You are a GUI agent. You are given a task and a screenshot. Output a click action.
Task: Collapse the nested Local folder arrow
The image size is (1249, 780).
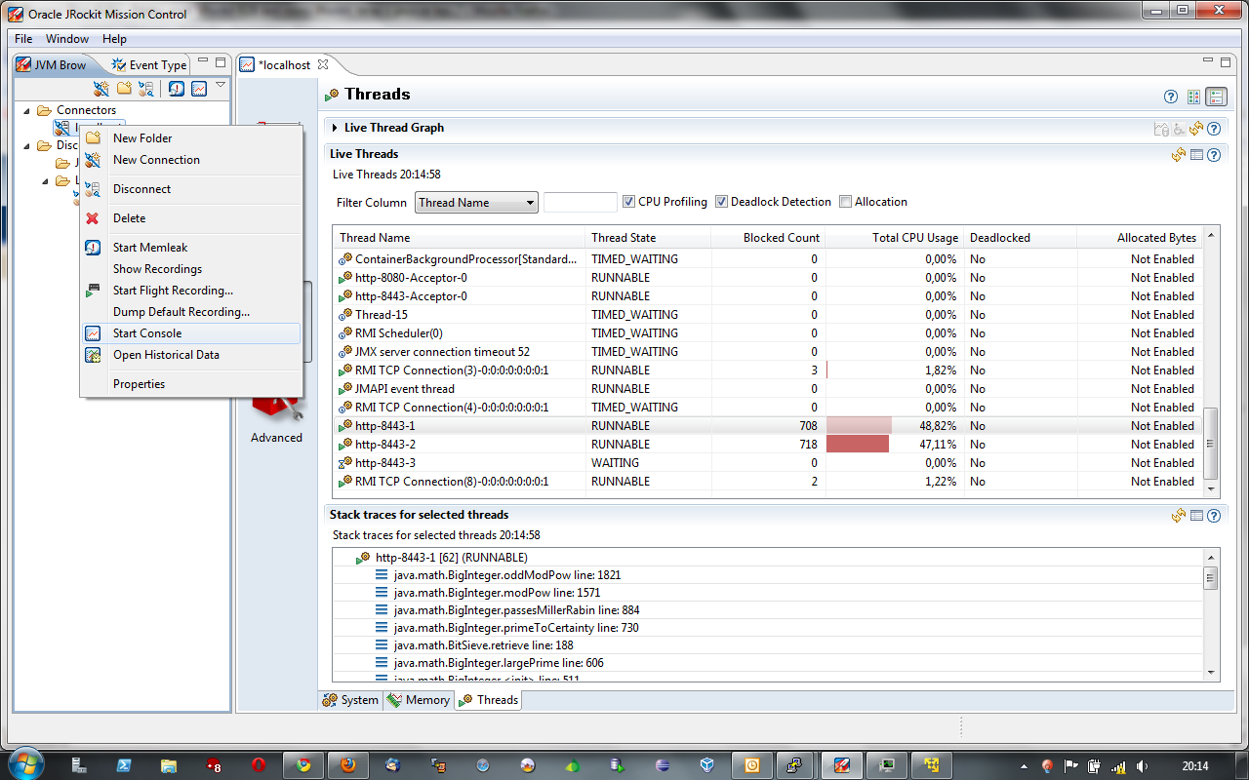tap(45, 180)
